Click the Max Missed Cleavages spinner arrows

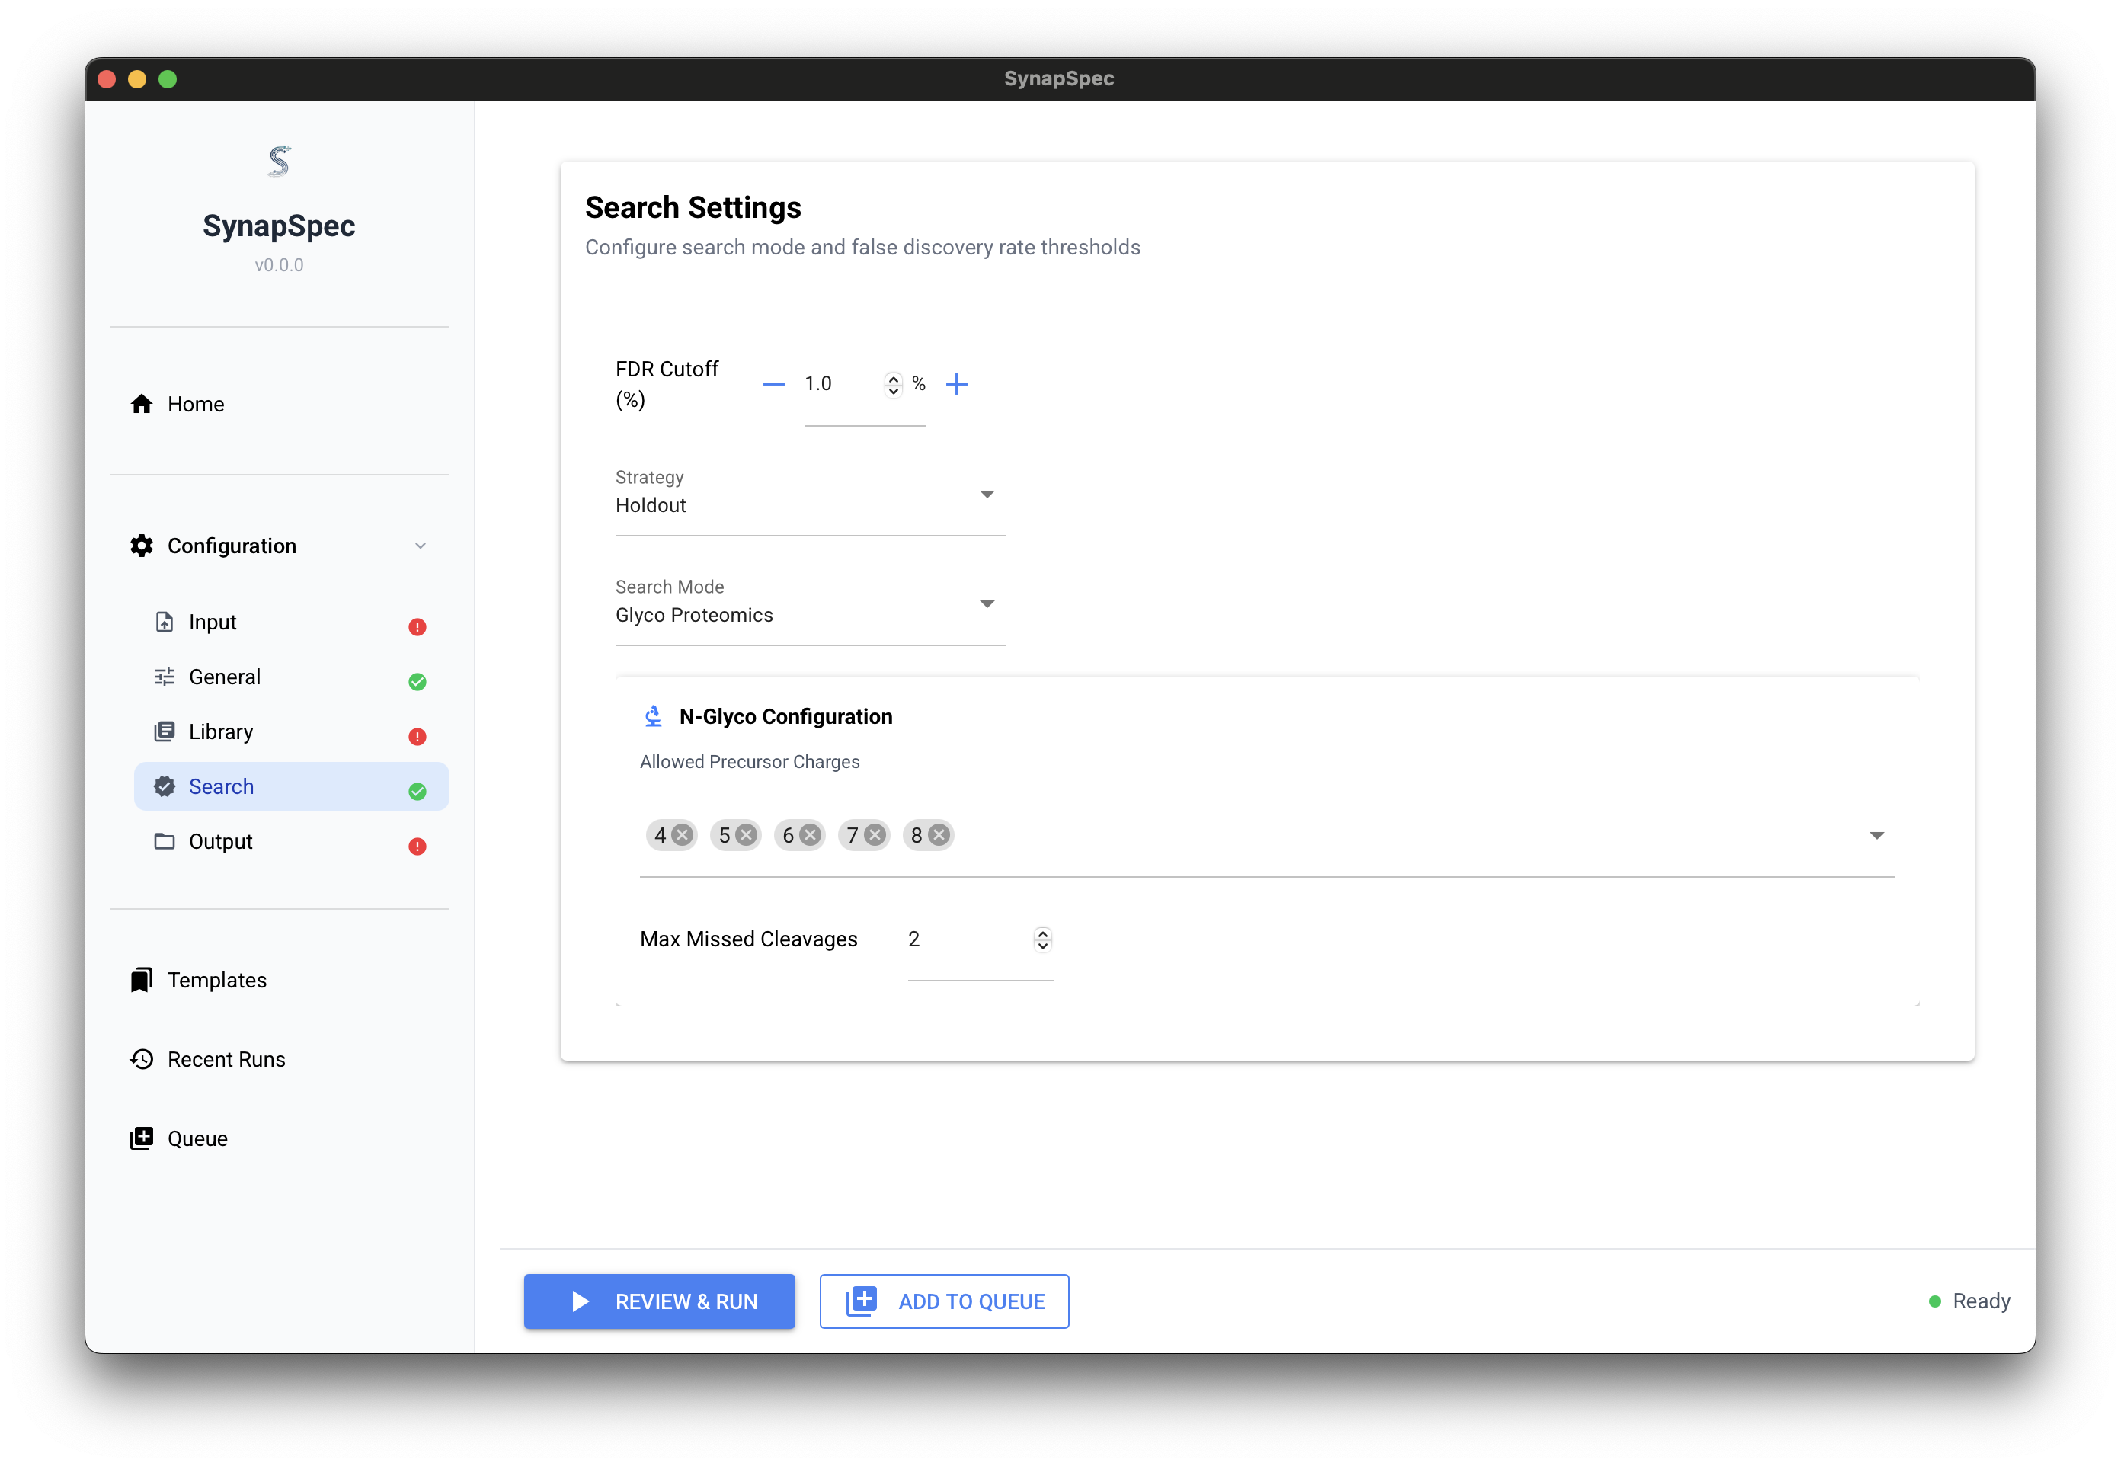pyautogui.click(x=1042, y=939)
